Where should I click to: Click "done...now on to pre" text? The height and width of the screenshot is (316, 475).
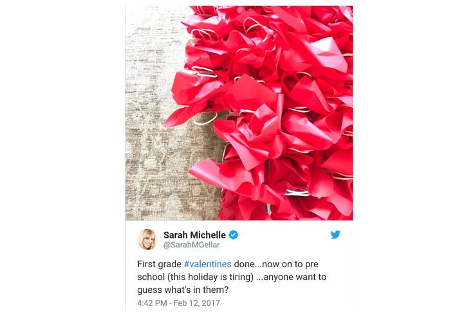point(276,264)
